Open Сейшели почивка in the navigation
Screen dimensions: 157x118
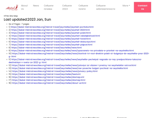click(x=49, y=7)
